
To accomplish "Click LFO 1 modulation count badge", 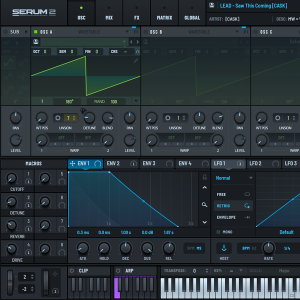I will pos(240,164).
